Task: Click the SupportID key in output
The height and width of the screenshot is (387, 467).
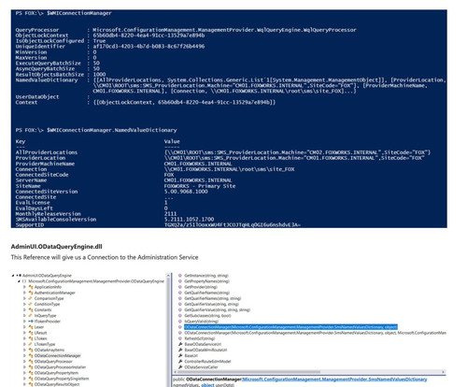Action: [30, 224]
